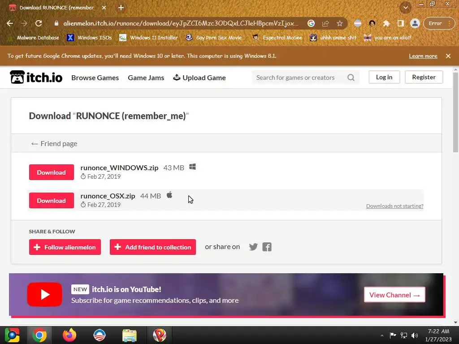Viewport: 459px width, 344px height.
Task: Open the volume speaker tray icon
Action: pos(415,335)
